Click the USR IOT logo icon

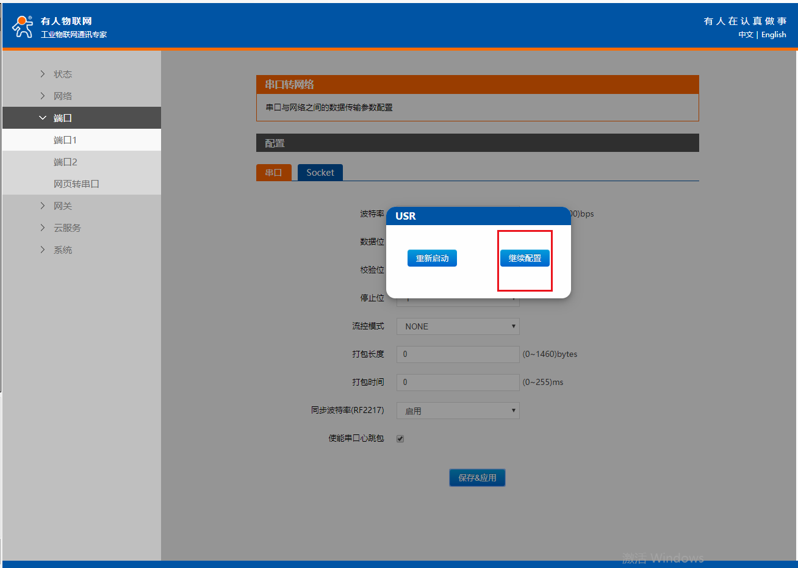(x=23, y=26)
